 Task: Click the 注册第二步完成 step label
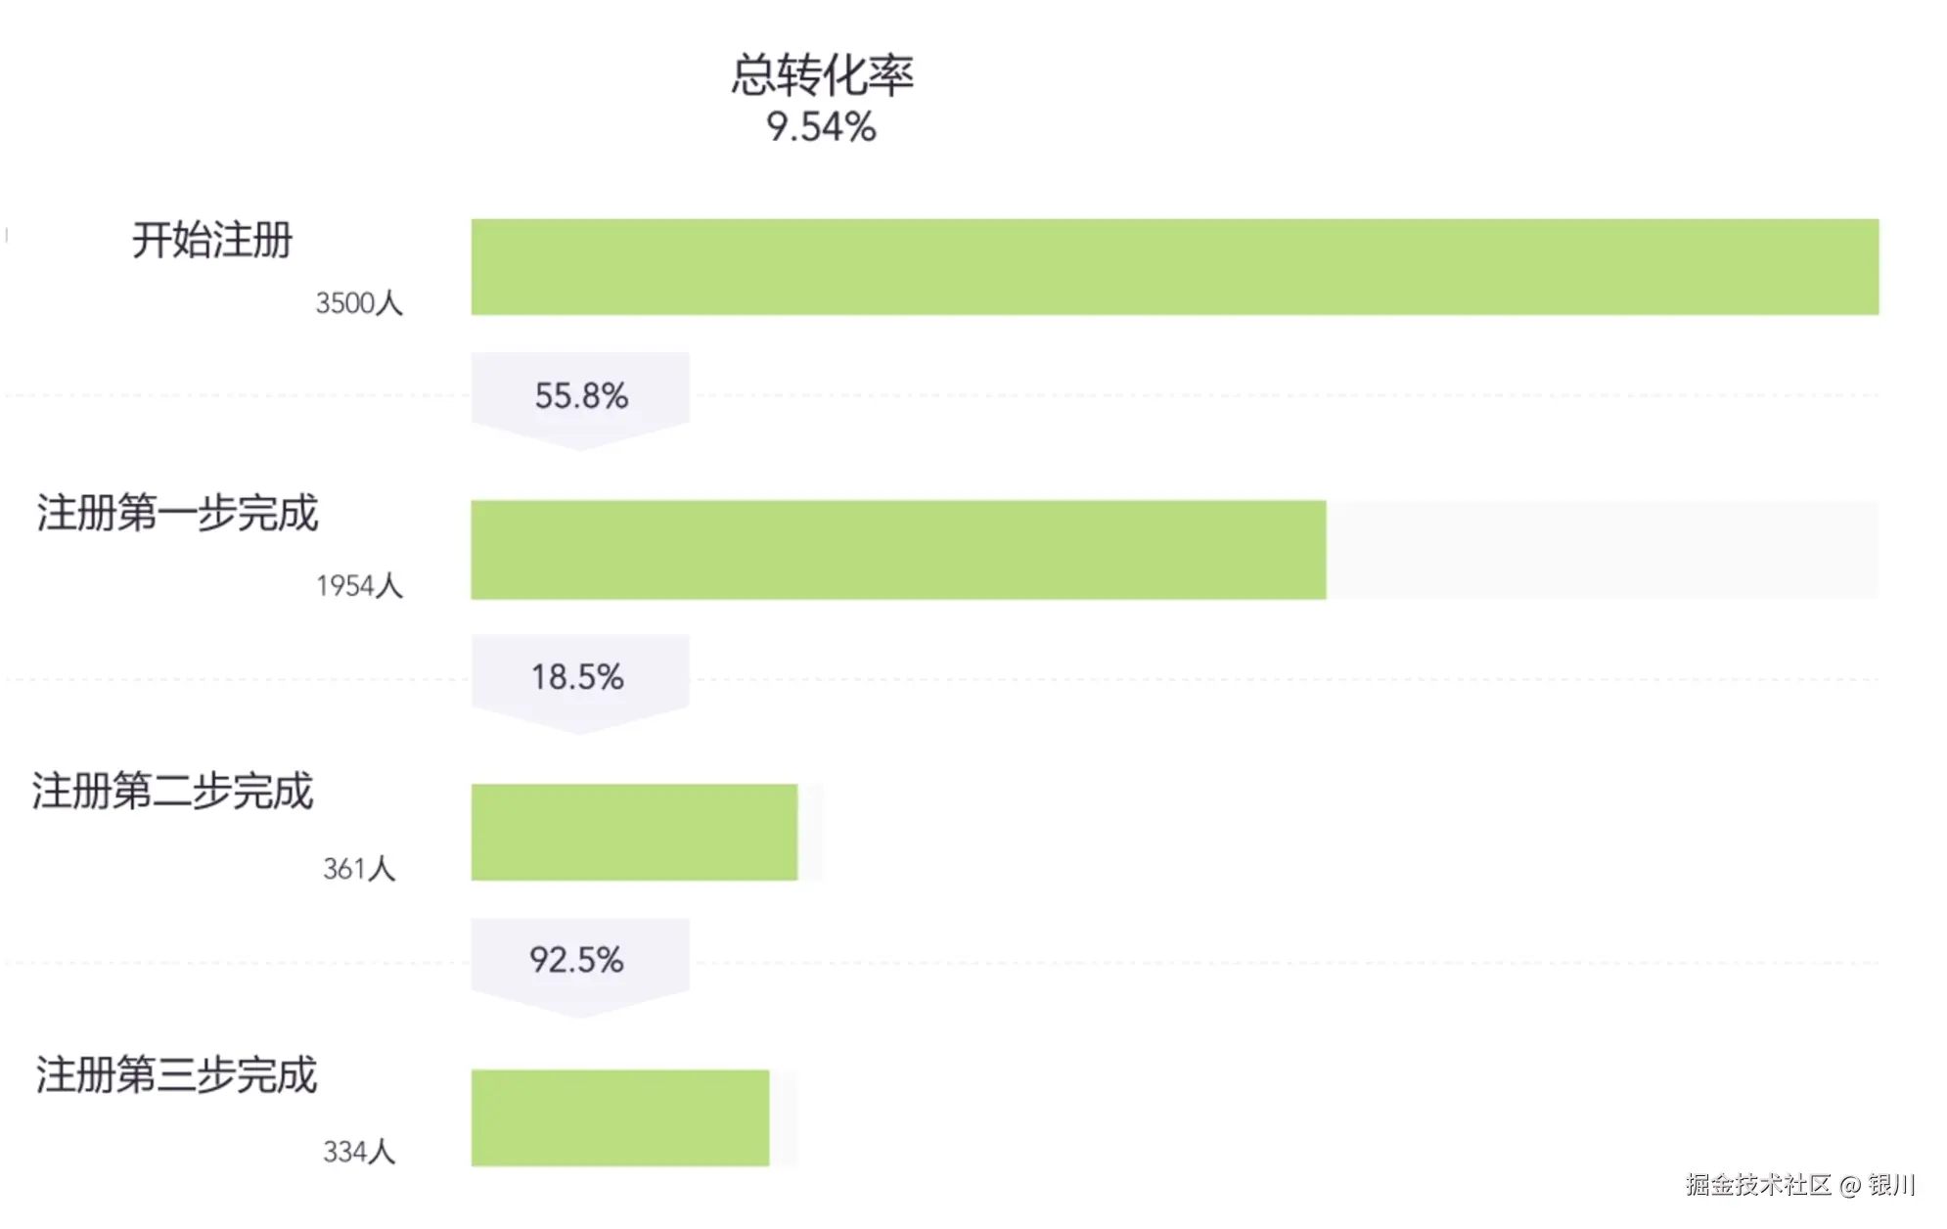[173, 792]
